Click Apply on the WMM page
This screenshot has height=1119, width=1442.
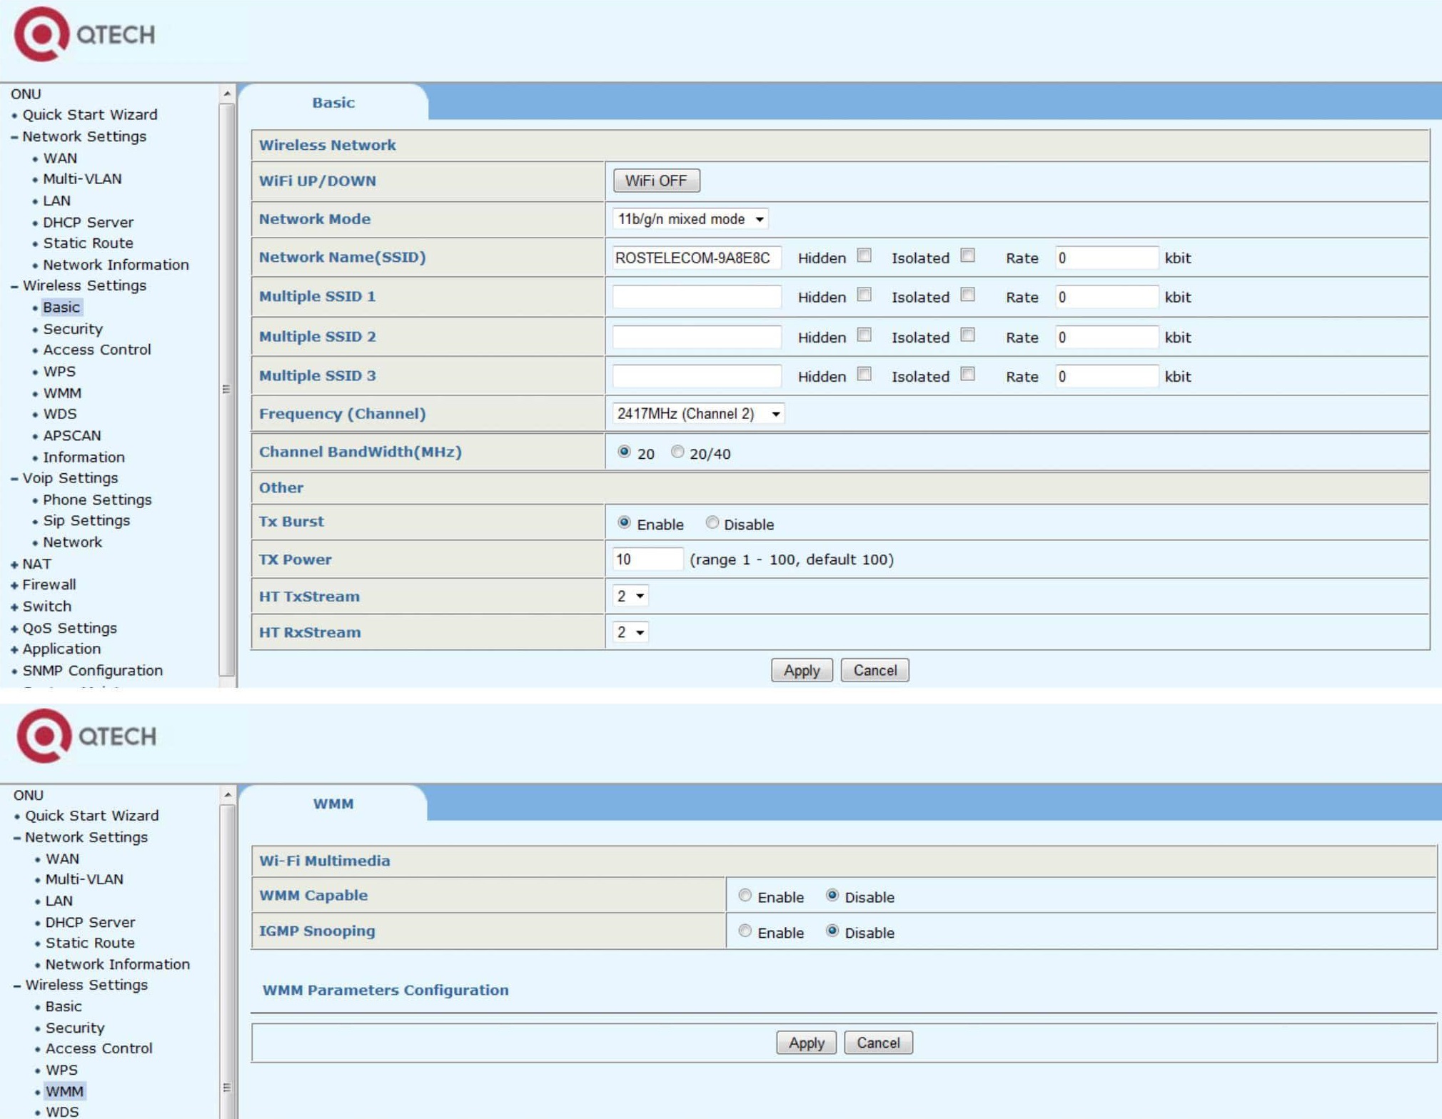coord(806,1043)
